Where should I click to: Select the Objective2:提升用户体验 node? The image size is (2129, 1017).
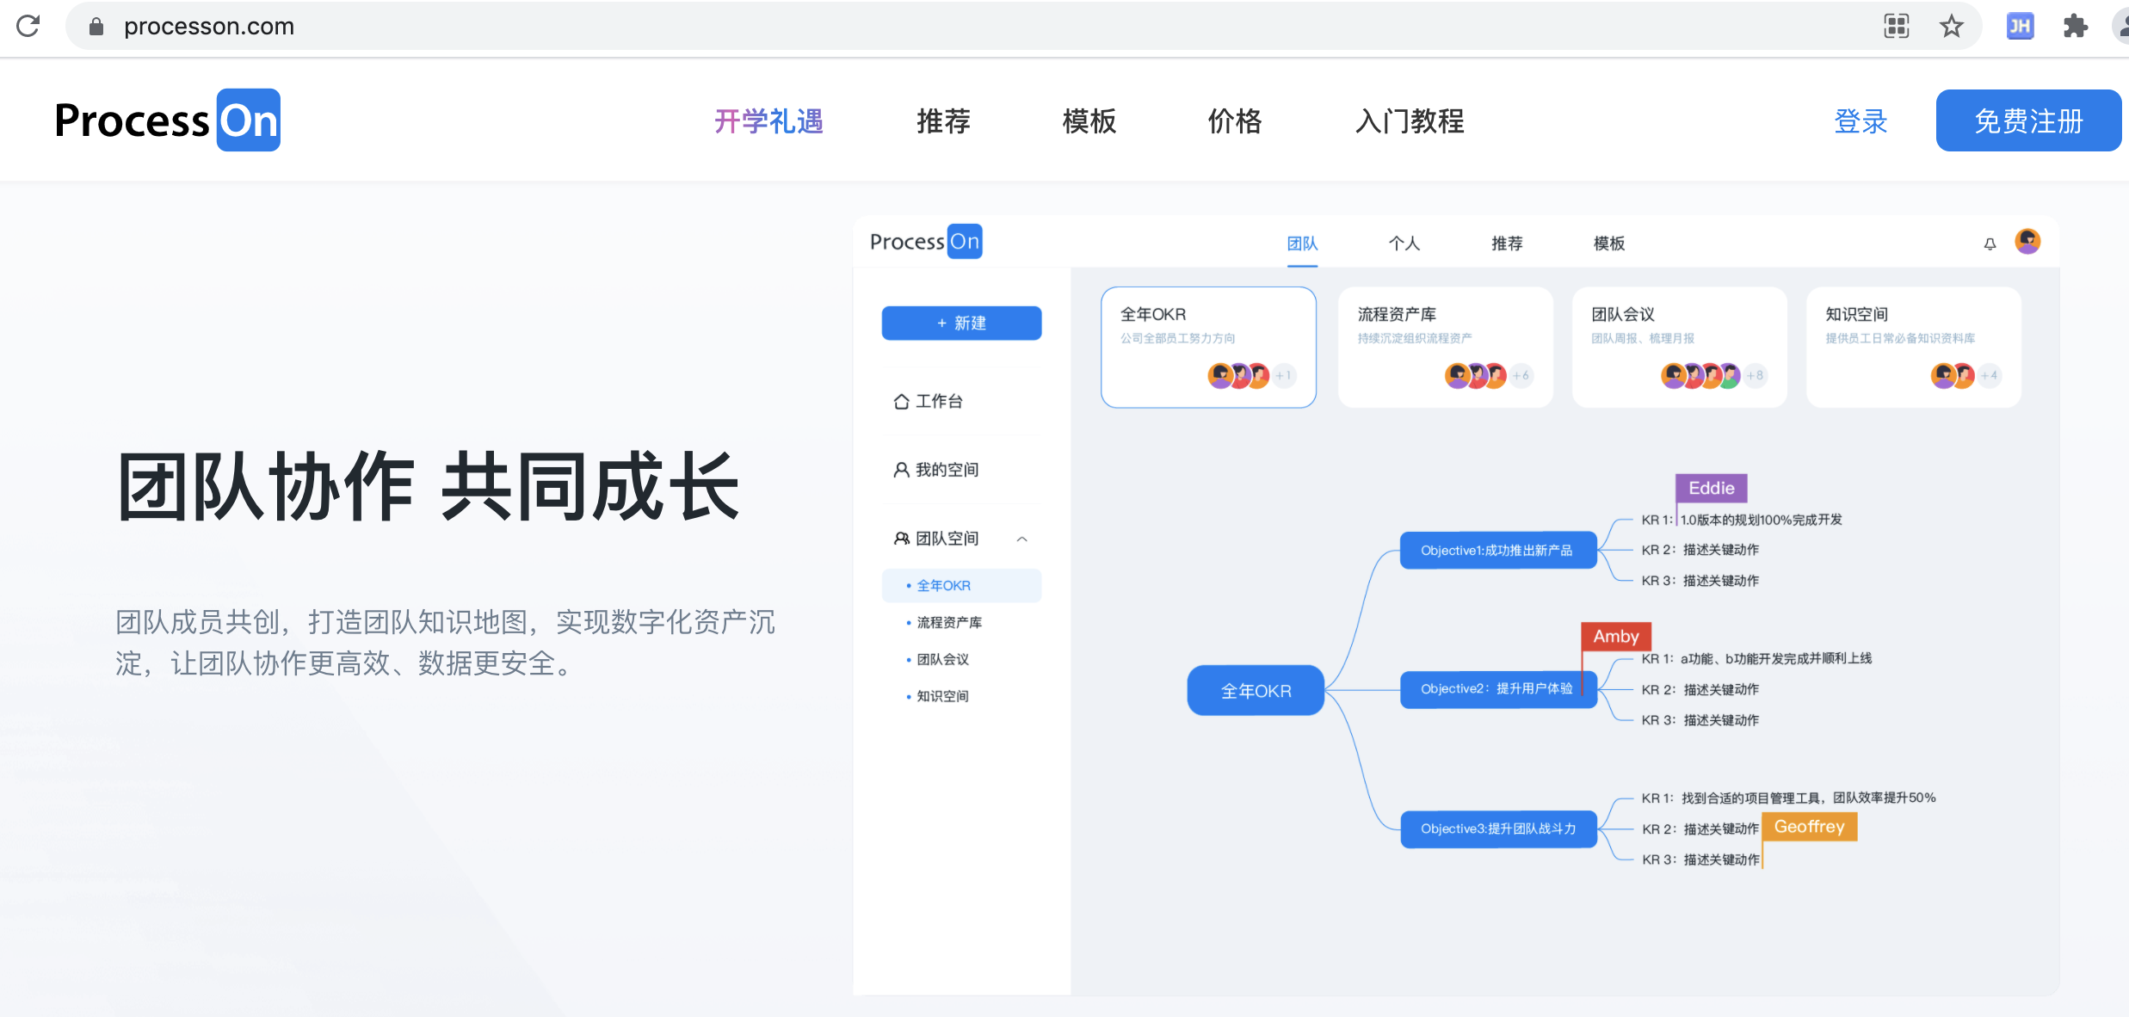1498,689
